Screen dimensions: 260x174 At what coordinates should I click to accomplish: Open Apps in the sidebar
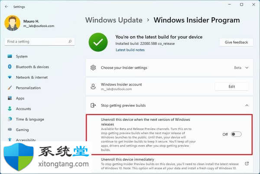point(20,98)
